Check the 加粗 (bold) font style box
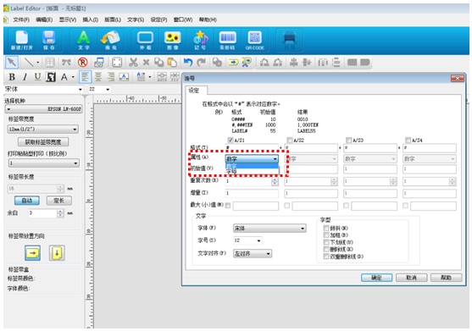This screenshot has width=472, height=331. (326, 234)
